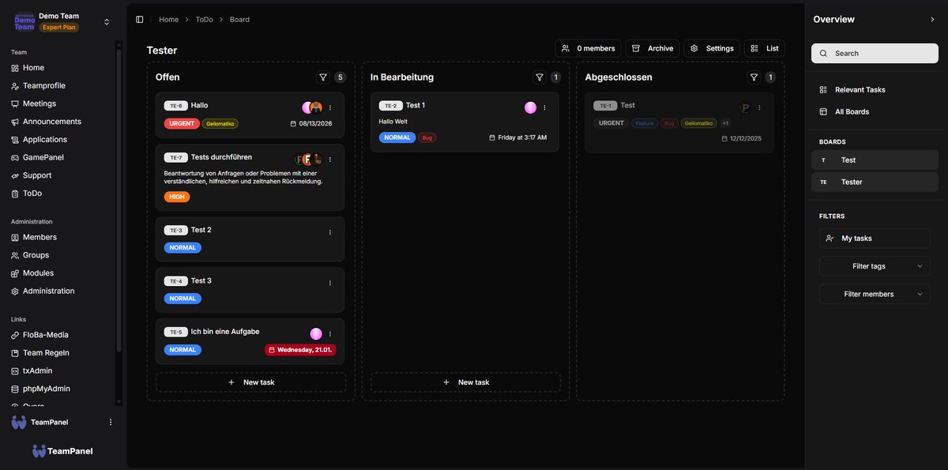
Task: Open the Filter members dropdown
Action: point(875,294)
